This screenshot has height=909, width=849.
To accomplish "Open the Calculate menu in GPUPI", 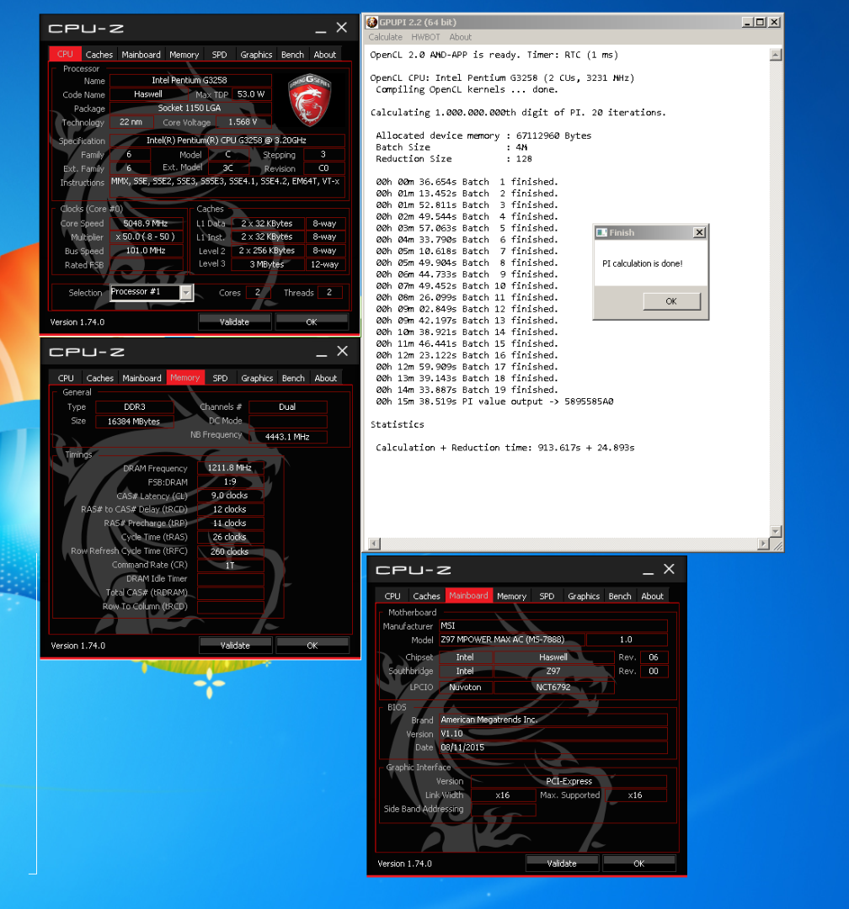I will 385,37.
